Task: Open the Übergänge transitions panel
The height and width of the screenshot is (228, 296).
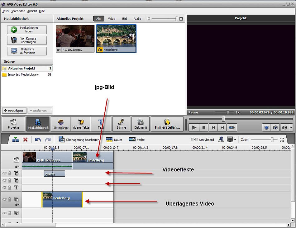Action: coord(60,124)
